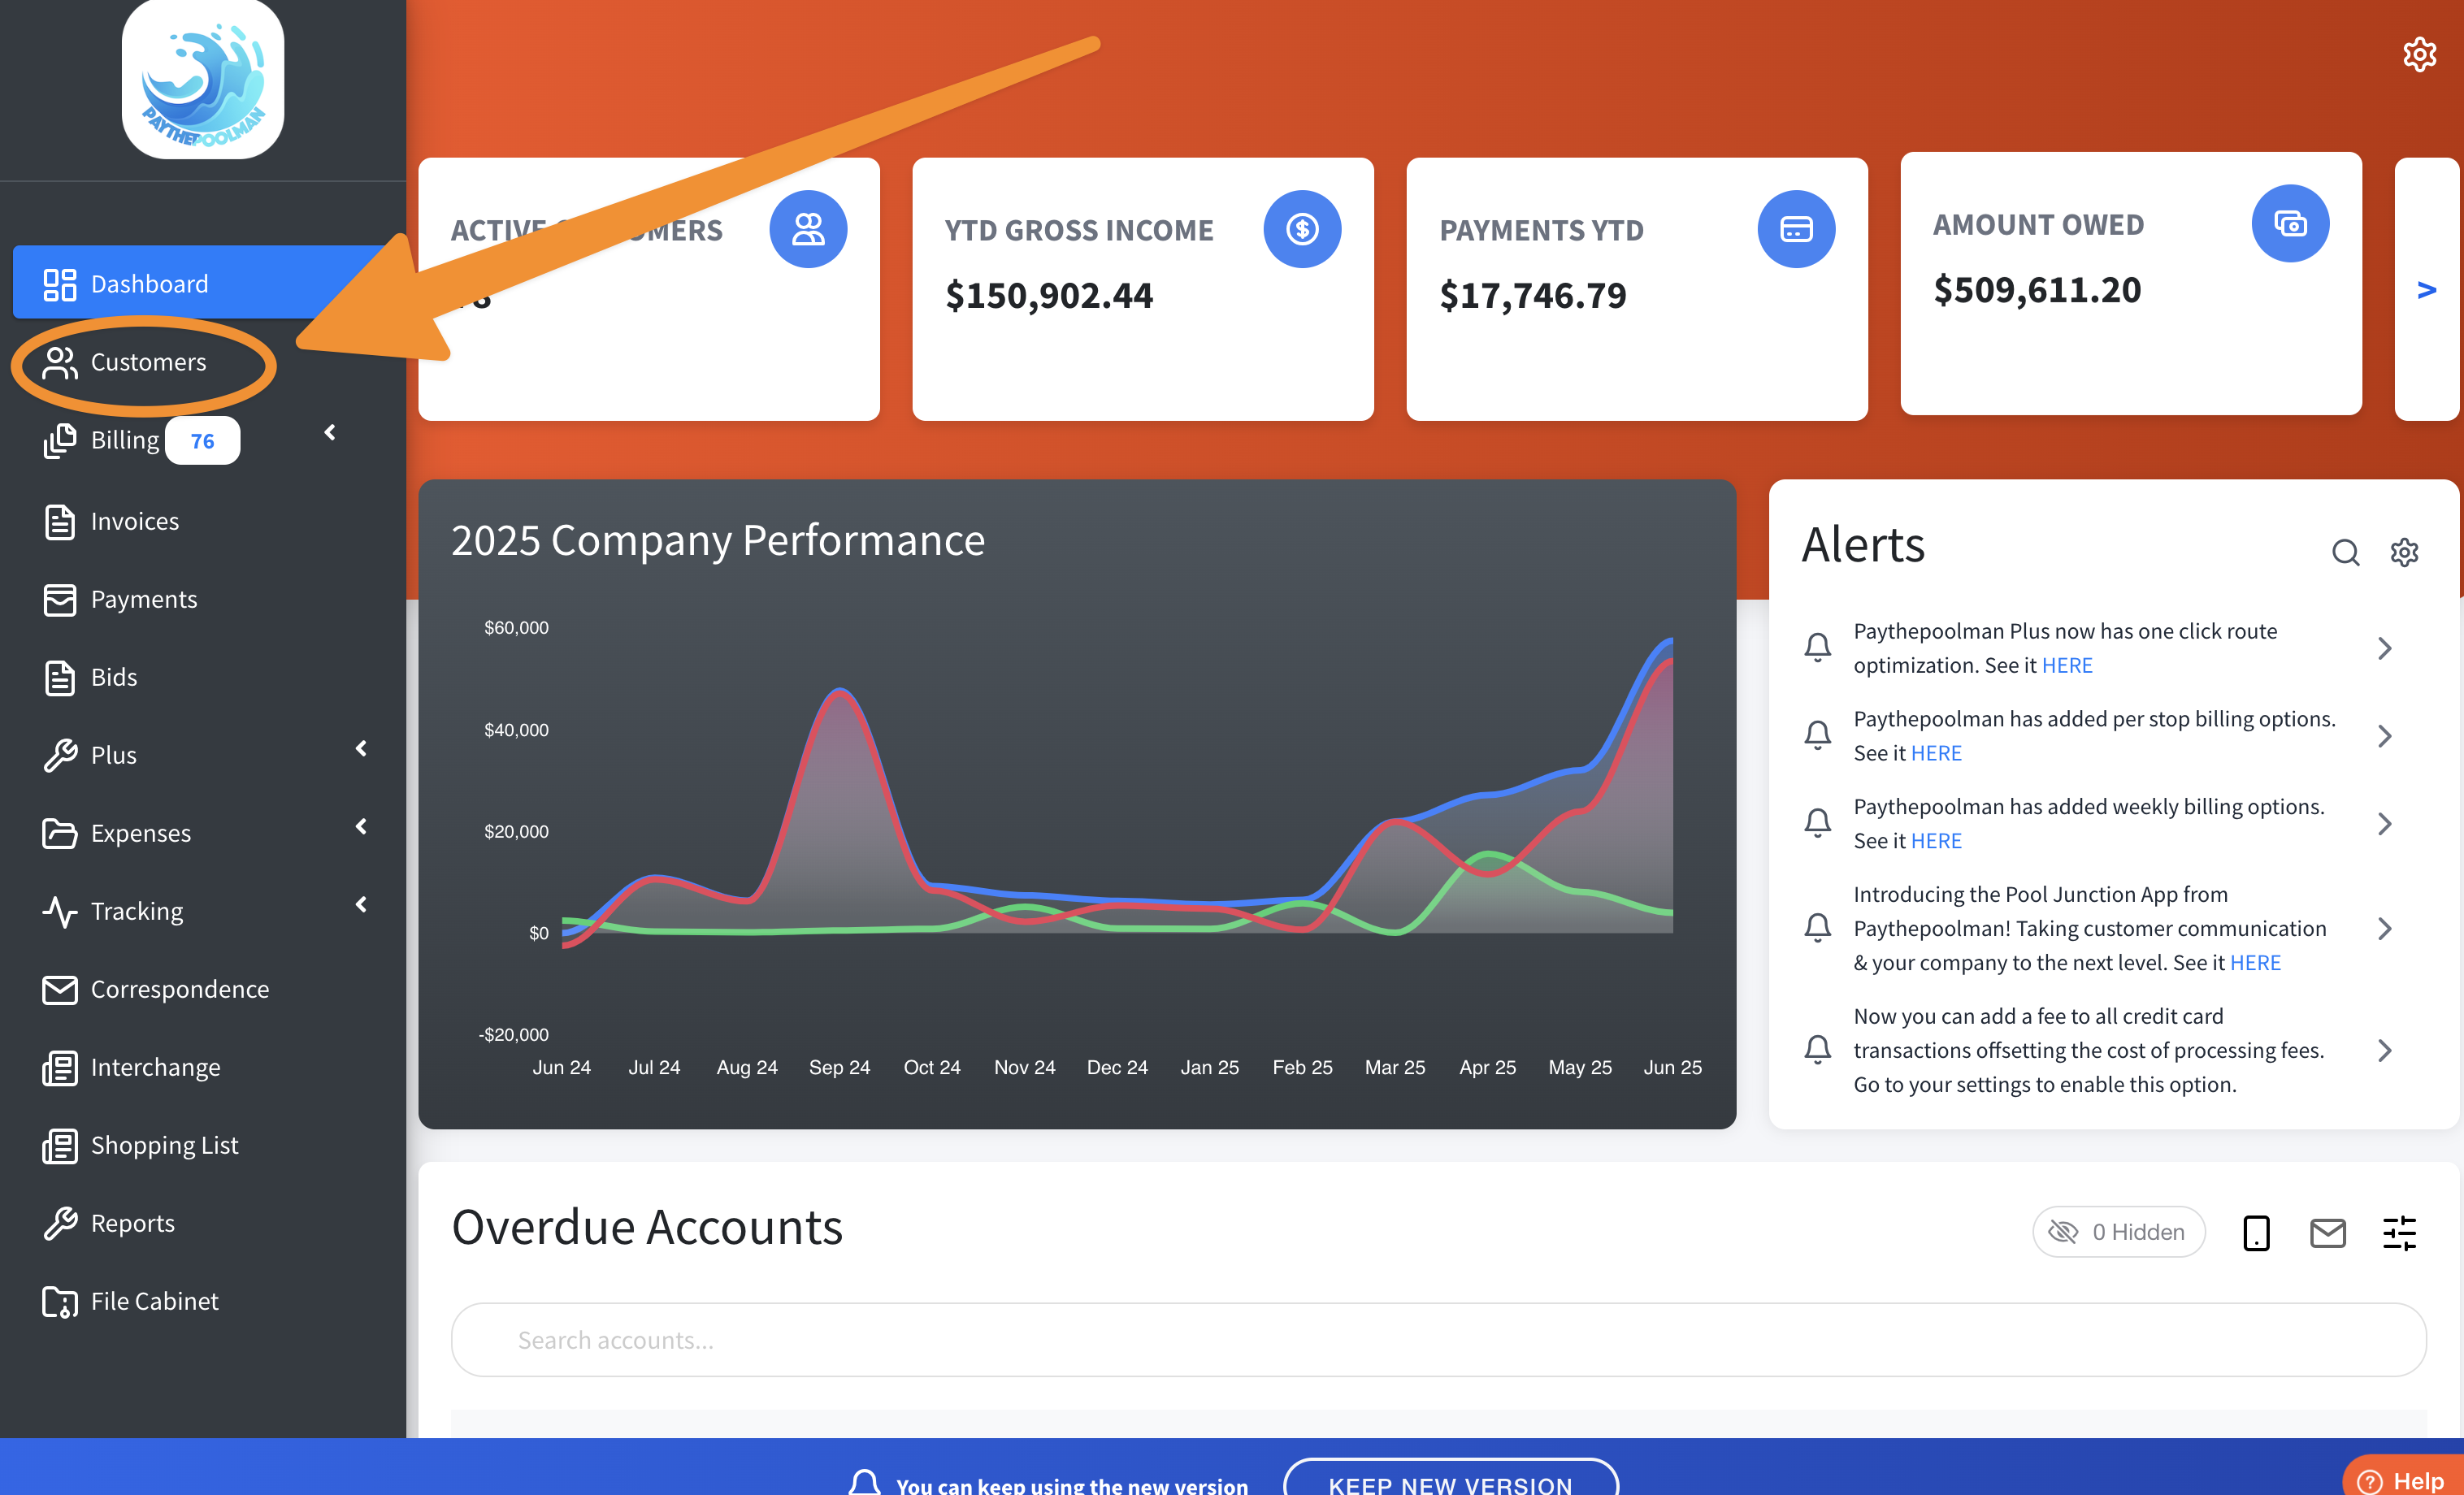Expand the Plus submenu arrow

(x=361, y=748)
